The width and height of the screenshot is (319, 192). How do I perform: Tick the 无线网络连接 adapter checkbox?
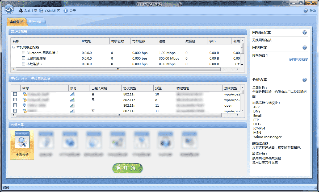click(x=24, y=58)
